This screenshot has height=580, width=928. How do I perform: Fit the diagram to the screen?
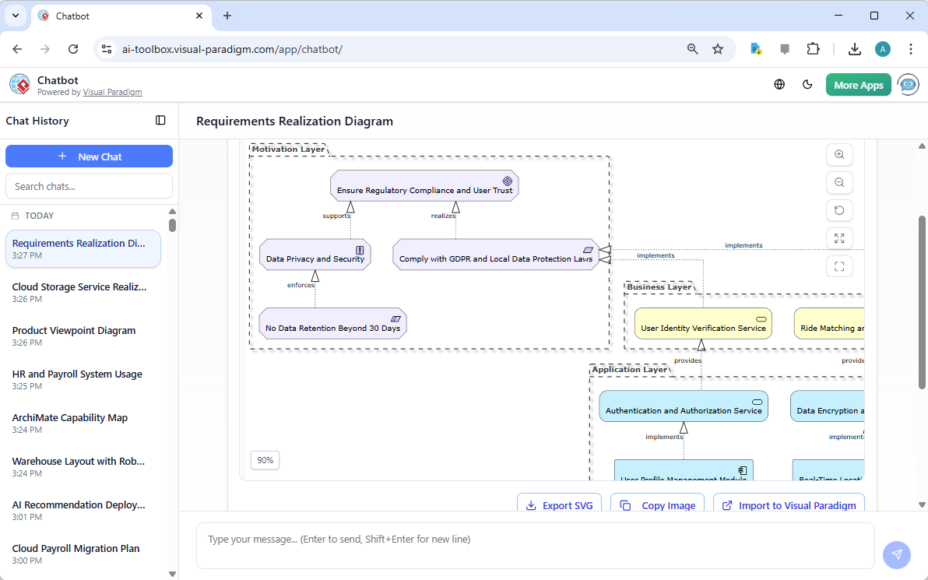[x=839, y=238]
